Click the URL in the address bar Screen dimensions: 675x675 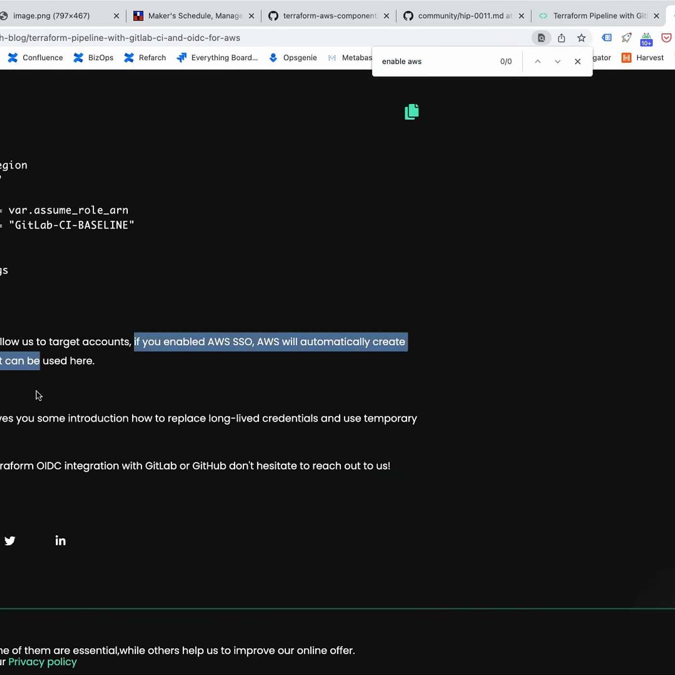pyautogui.click(x=121, y=38)
